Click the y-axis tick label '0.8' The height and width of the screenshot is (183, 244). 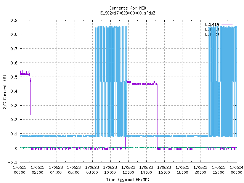click(14, 34)
